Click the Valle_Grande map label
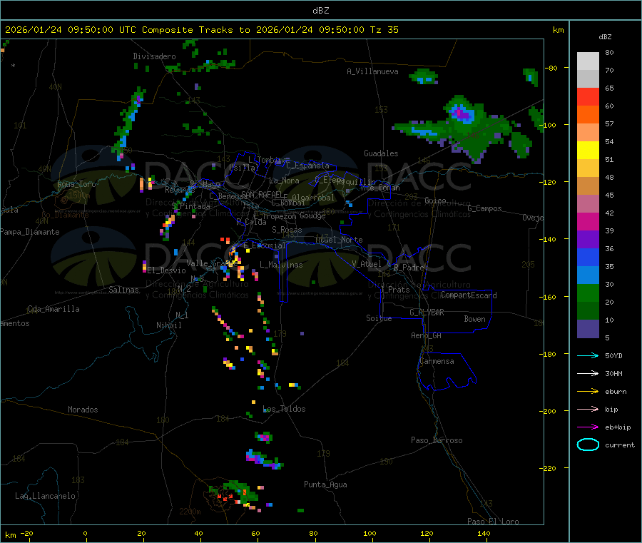Viewport: 642px width, 543px height. pos(211,263)
